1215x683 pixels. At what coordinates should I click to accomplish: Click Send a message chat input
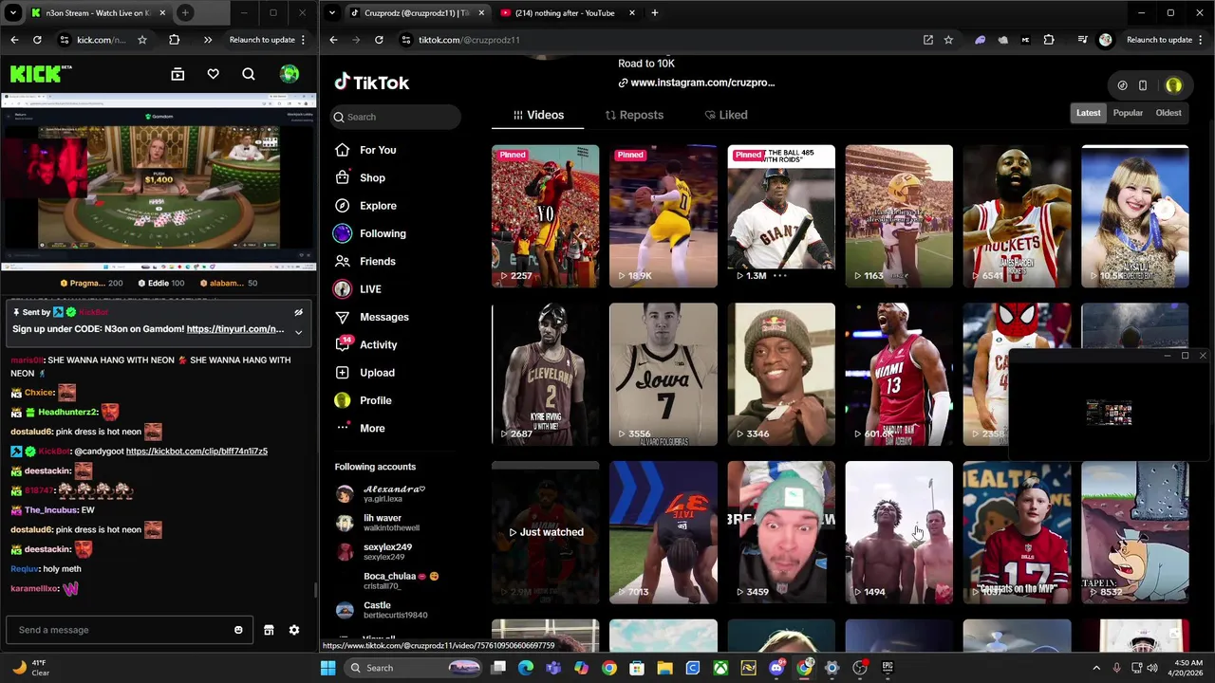click(x=128, y=630)
